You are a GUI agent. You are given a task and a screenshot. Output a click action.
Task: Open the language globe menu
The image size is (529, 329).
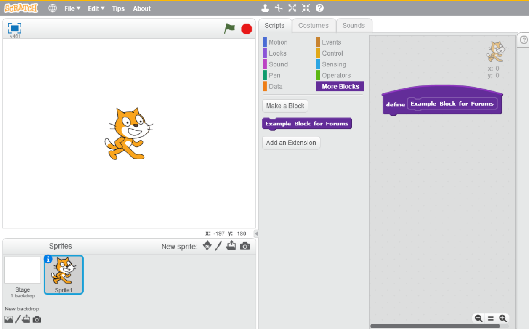53,8
